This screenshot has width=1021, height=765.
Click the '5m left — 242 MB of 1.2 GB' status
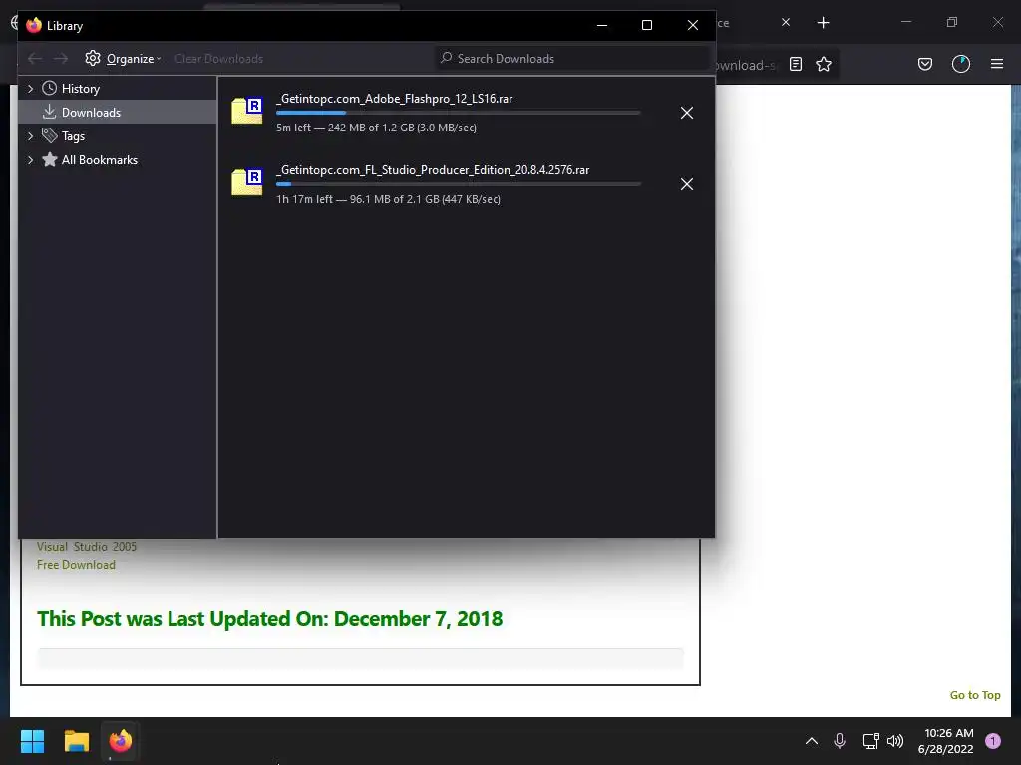coord(376,127)
